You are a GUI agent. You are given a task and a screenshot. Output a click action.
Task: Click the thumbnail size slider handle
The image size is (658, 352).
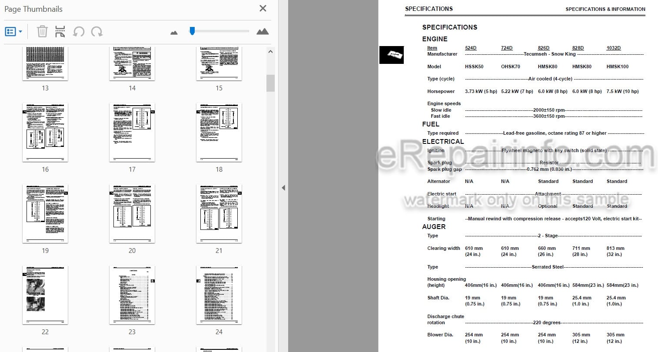(x=192, y=31)
